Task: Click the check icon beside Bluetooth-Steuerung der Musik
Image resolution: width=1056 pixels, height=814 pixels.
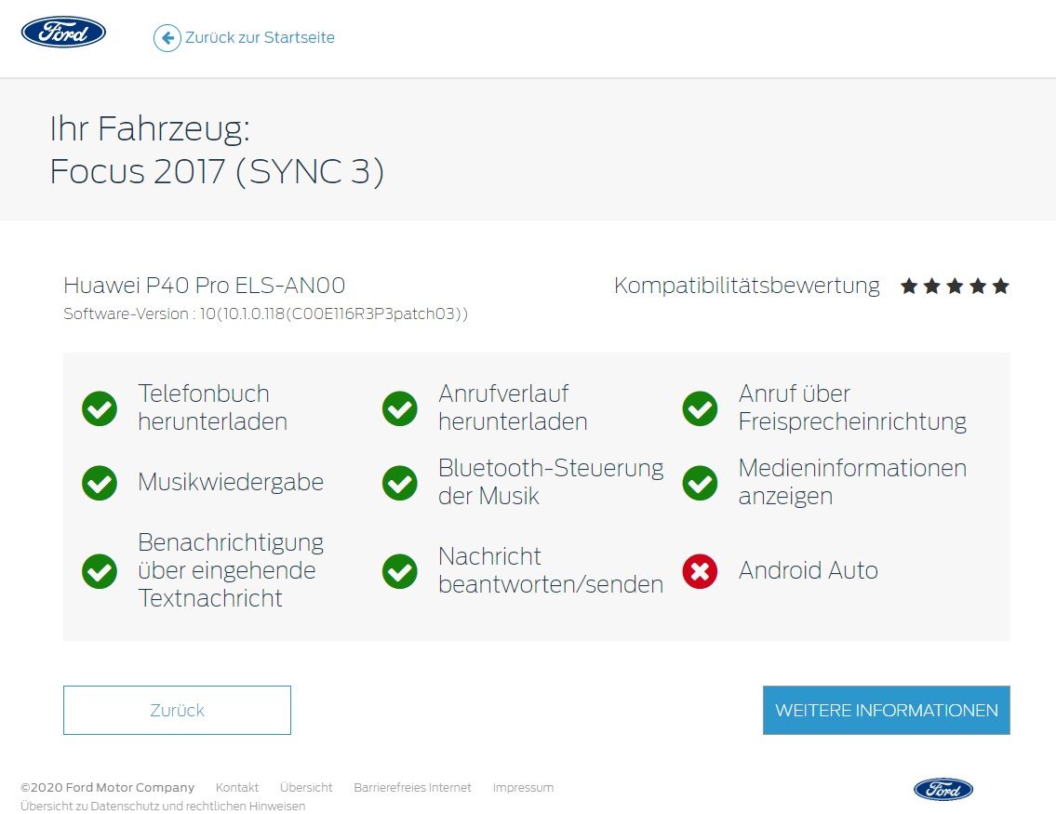Action: (400, 483)
